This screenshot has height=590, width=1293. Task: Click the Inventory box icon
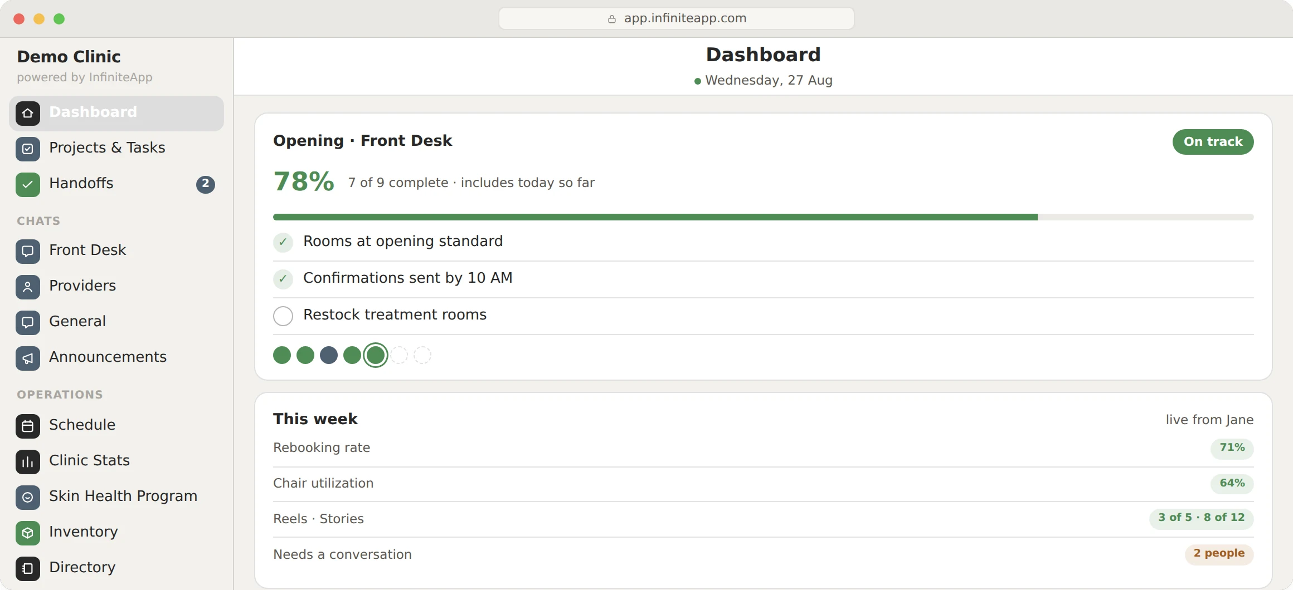tap(28, 533)
